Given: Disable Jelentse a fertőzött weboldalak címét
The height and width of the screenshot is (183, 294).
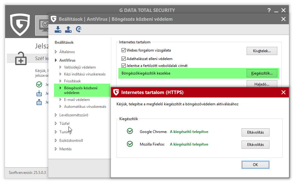Looking at the screenshot, I should click(123, 66).
